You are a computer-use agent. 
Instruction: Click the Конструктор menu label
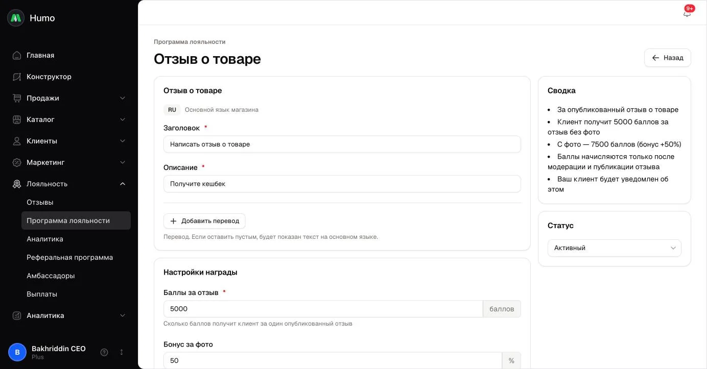tap(49, 77)
